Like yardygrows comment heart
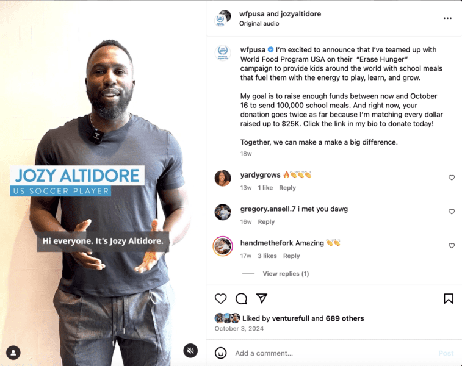The width and height of the screenshot is (462, 366). coord(452,178)
